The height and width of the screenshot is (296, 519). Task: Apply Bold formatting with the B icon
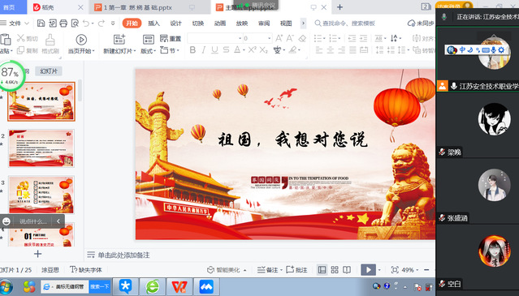click(192, 50)
